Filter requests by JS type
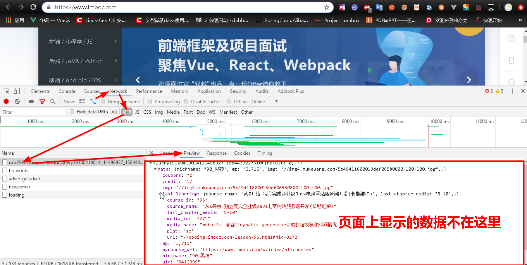The height and width of the screenshot is (265, 527). tap(137, 112)
